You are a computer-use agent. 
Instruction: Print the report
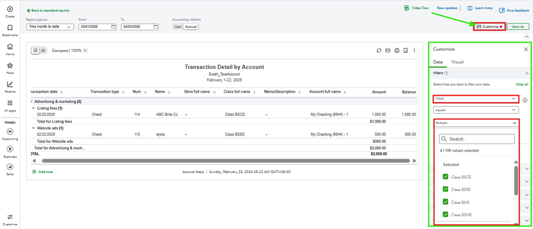coord(396,51)
